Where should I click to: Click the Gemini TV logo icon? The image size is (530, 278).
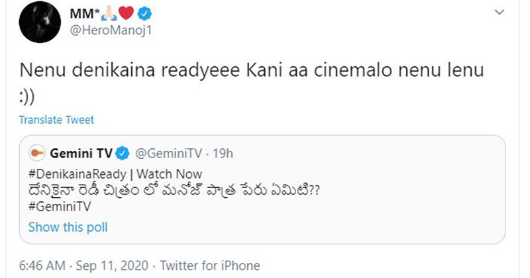(x=37, y=154)
